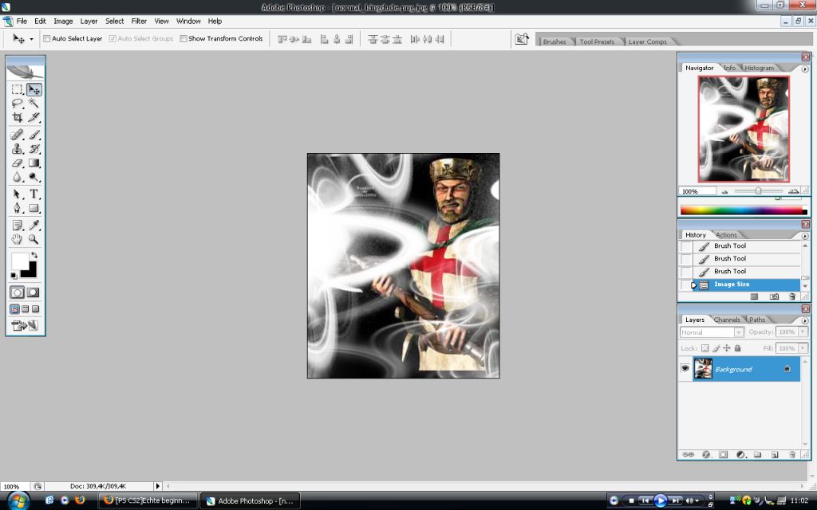Click the foreground color swatch
The height and width of the screenshot is (510, 817).
click(x=20, y=261)
